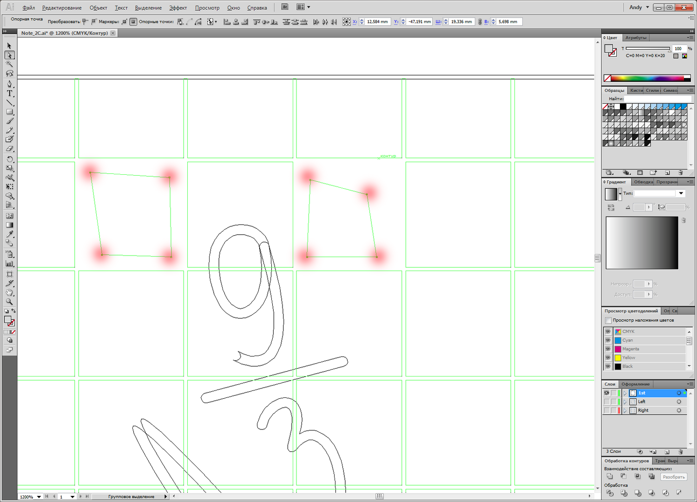Choose the Rotate tool

click(9, 159)
